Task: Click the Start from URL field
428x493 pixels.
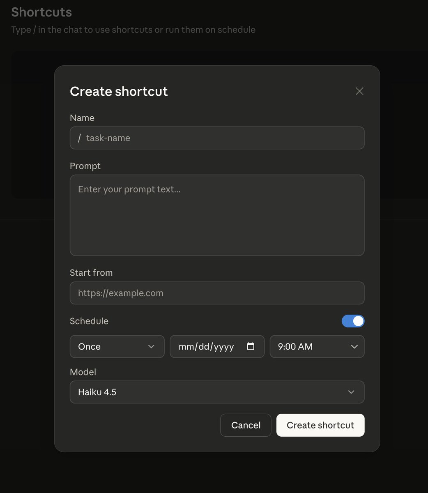Action: click(x=217, y=293)
